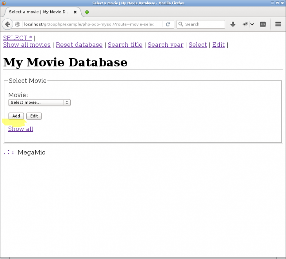The image size is (286, 259).
Task: Follow the Show all link in form
Action: [21, 129]
